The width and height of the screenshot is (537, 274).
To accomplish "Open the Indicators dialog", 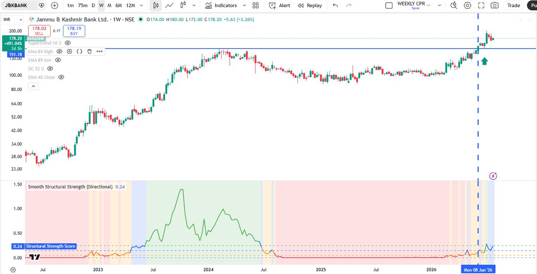I will coord(222,5).
